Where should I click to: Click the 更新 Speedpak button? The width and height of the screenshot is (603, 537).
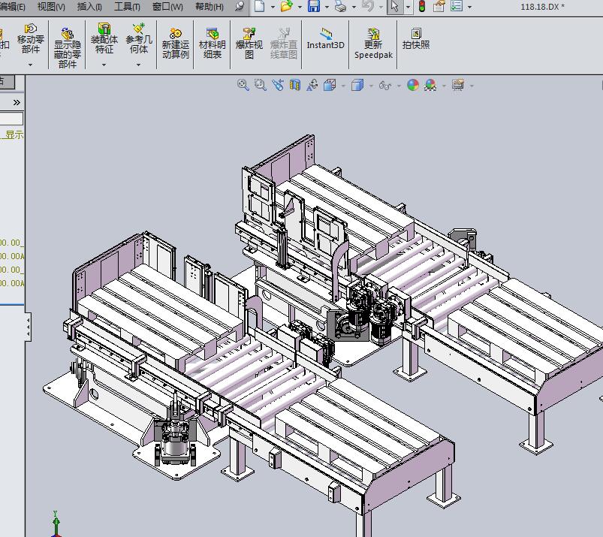(373, 44)
